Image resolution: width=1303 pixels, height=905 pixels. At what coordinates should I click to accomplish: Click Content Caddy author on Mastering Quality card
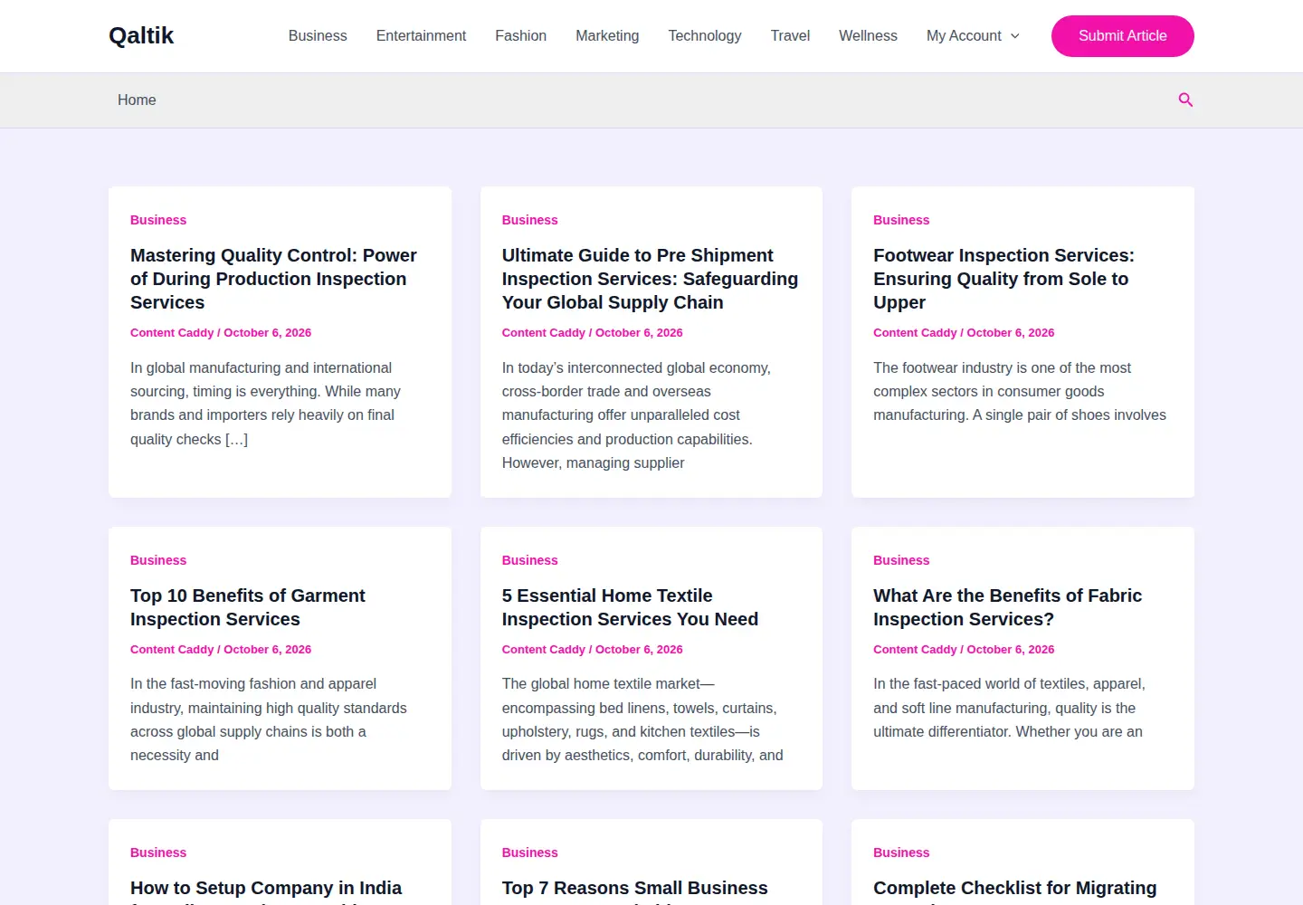point(172,333)
